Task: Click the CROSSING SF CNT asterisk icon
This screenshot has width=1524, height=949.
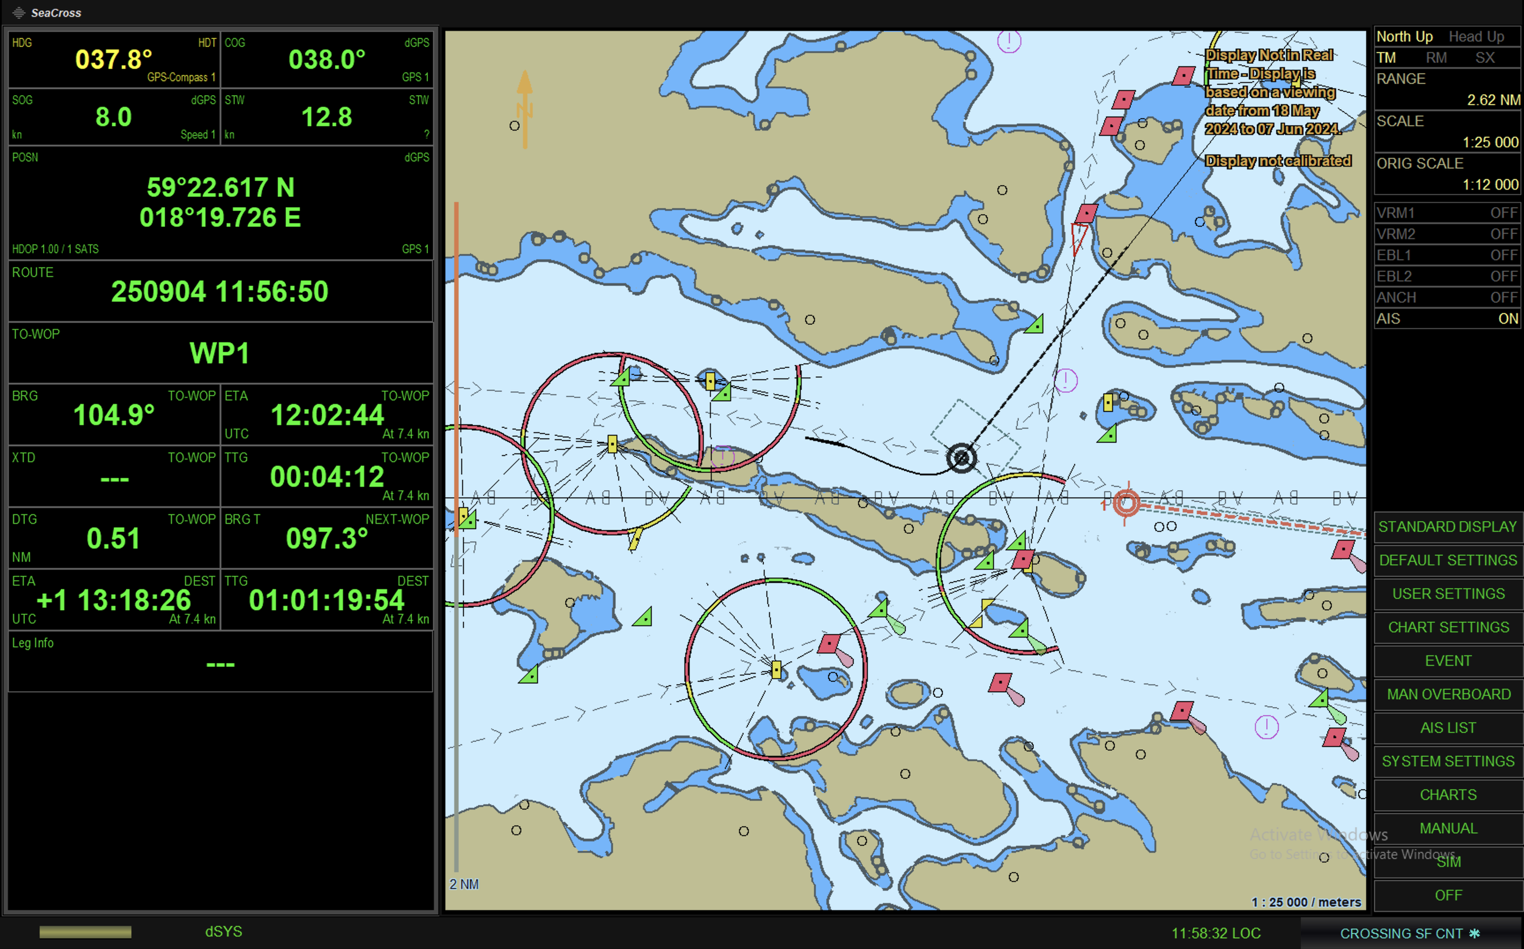Action: (x=1475, y=933)
